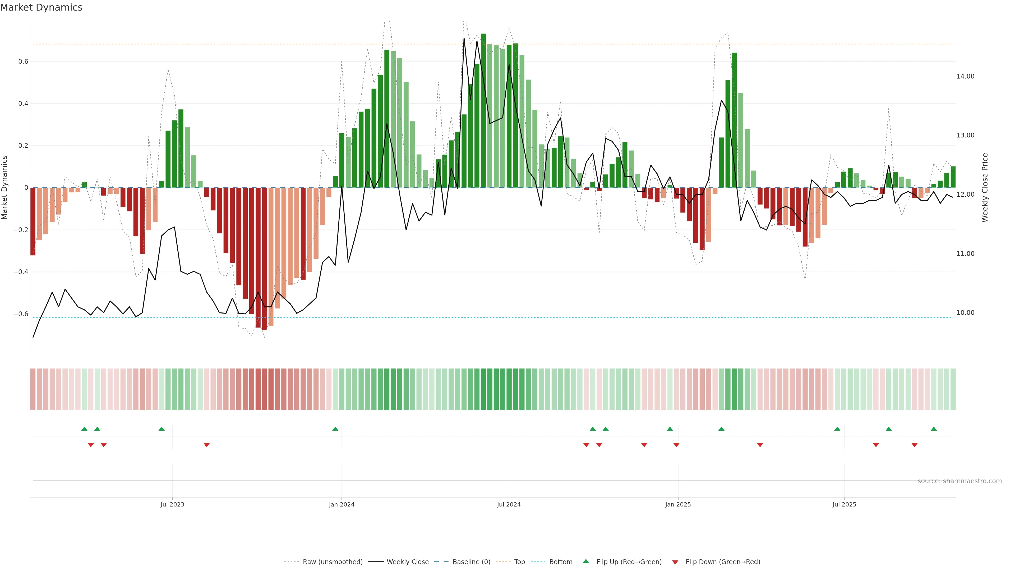The image size is (1015, 571).
Task: Click the red flip-down triangle just after Jul 2023
Action: pos(206,445)
